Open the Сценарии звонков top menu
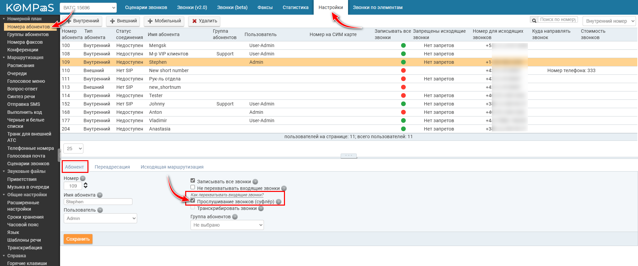 click(146, 7)
